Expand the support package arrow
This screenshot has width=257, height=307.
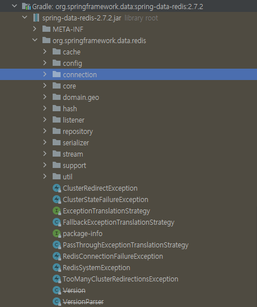(x=45, y=165)
